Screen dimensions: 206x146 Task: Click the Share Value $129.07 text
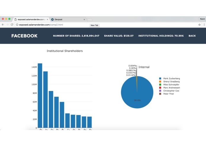pos(119,36)
